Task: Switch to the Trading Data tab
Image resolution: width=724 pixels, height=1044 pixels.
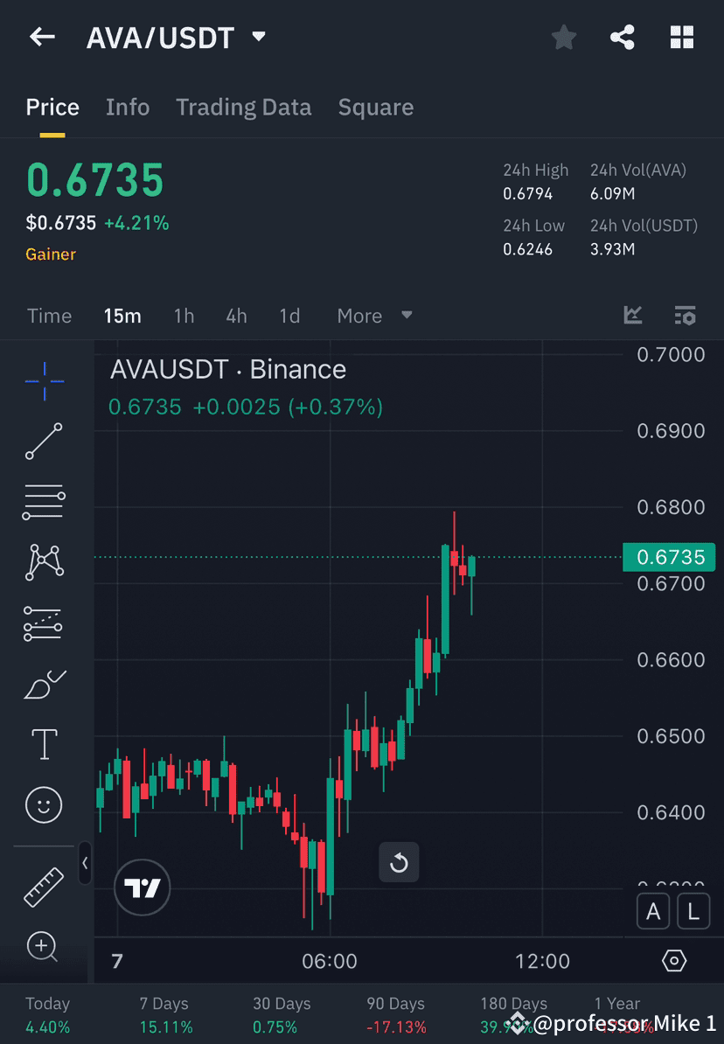Action: point(243,107)
